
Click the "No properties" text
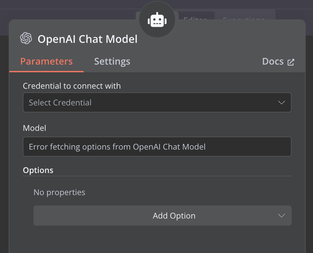(x=59, y=192)
